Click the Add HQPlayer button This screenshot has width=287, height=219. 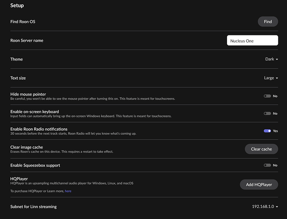[259, 184]
